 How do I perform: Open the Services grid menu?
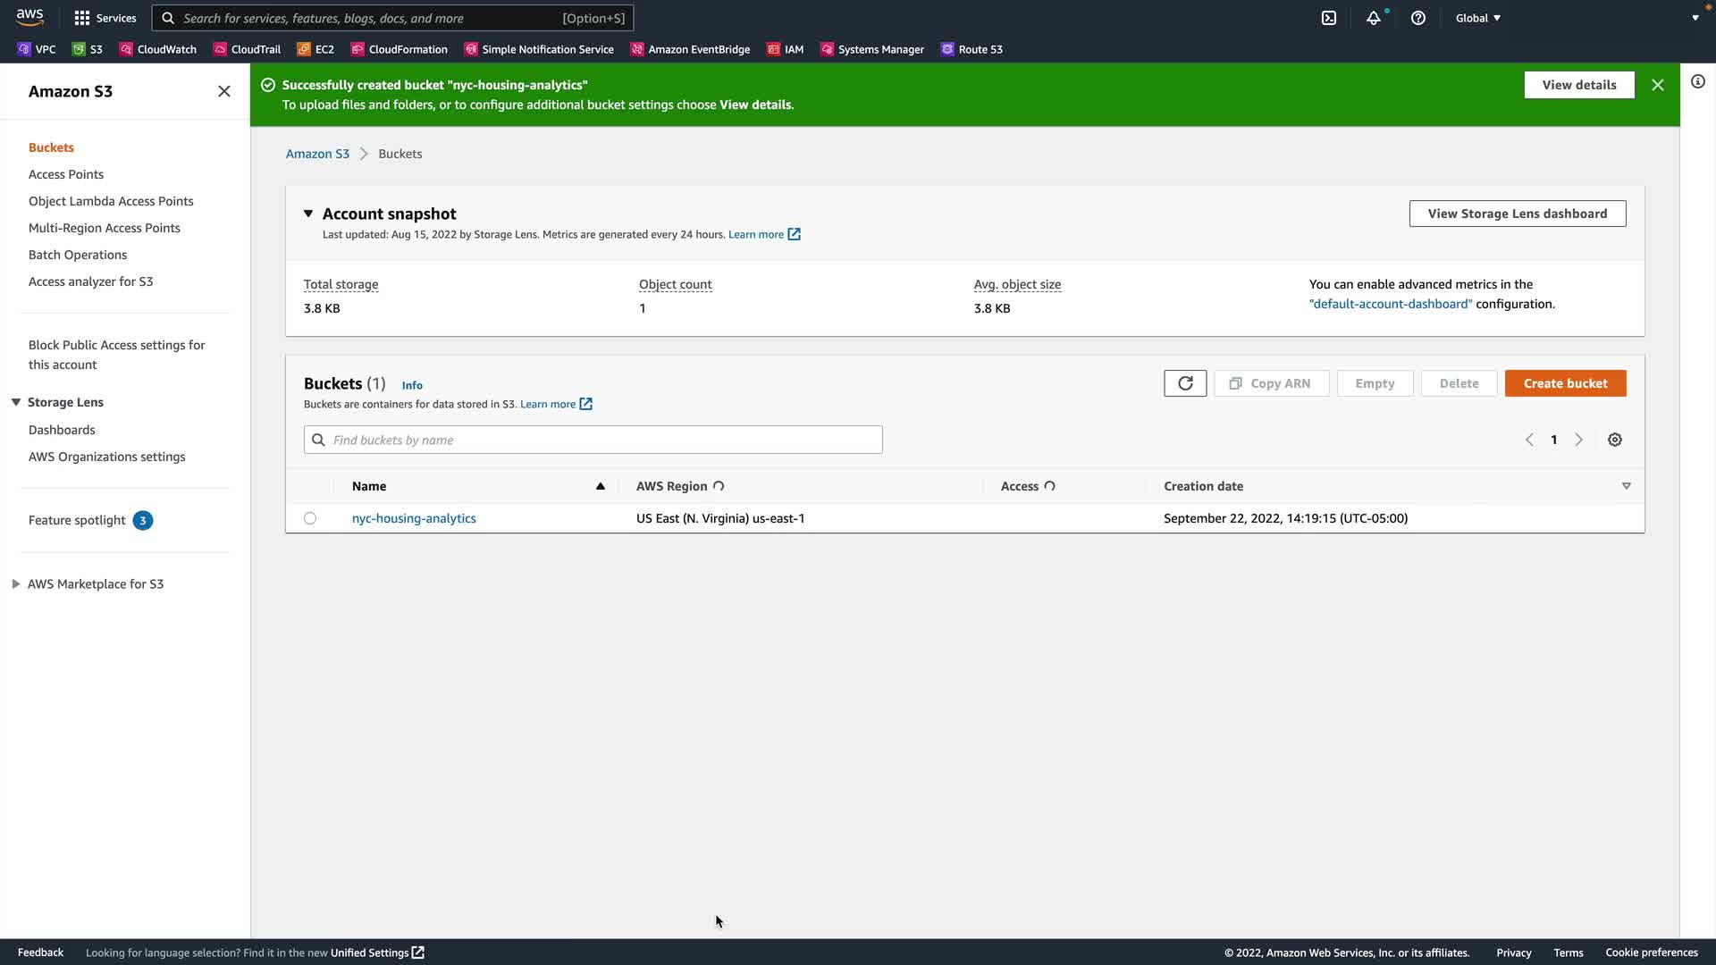tap(105, 18)
